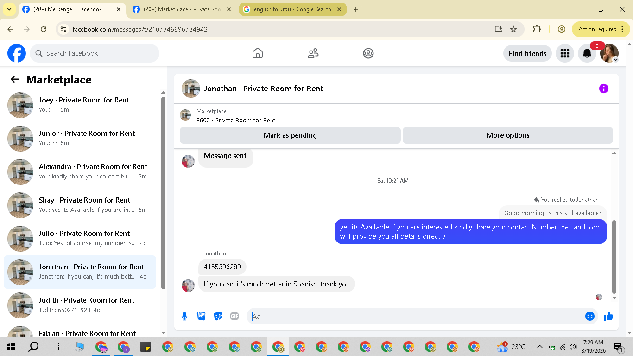Screen dimensions: 633x356
Task: Open the Windows notification center icon
Action: (x=618, y=347)
